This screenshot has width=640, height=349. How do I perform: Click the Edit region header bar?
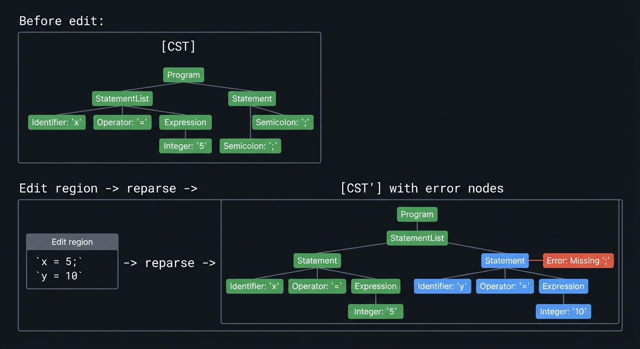point(72,242)
